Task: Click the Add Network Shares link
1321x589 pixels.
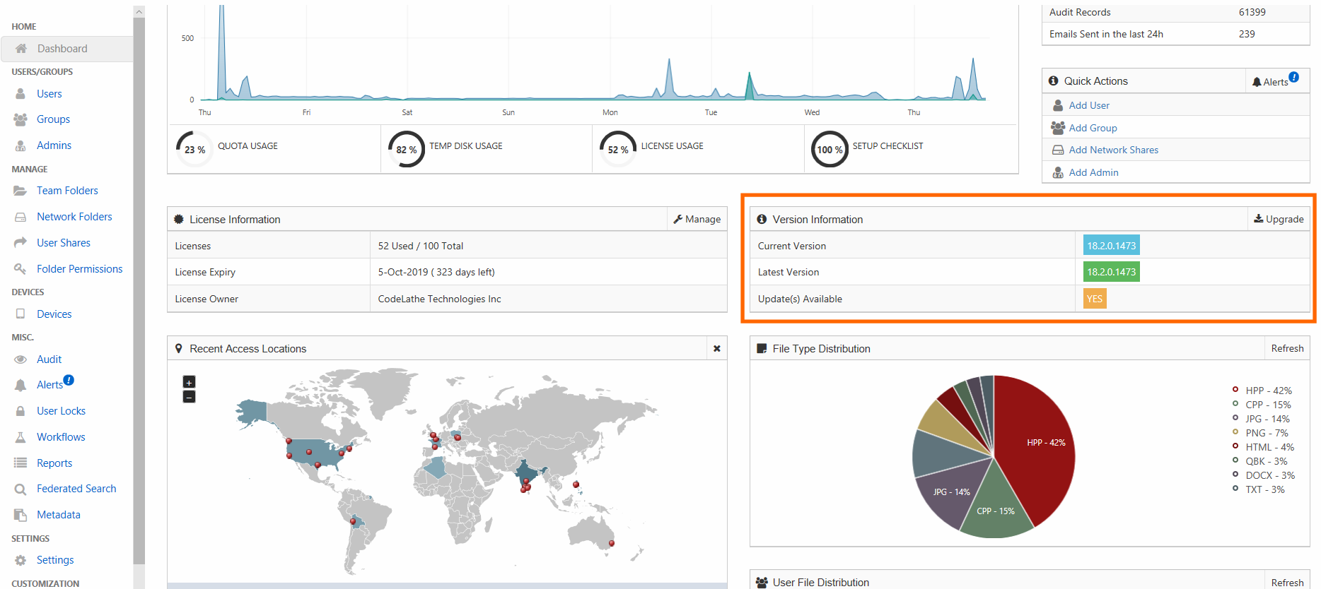Action: pyautogui.click(x=1113, y=150)
